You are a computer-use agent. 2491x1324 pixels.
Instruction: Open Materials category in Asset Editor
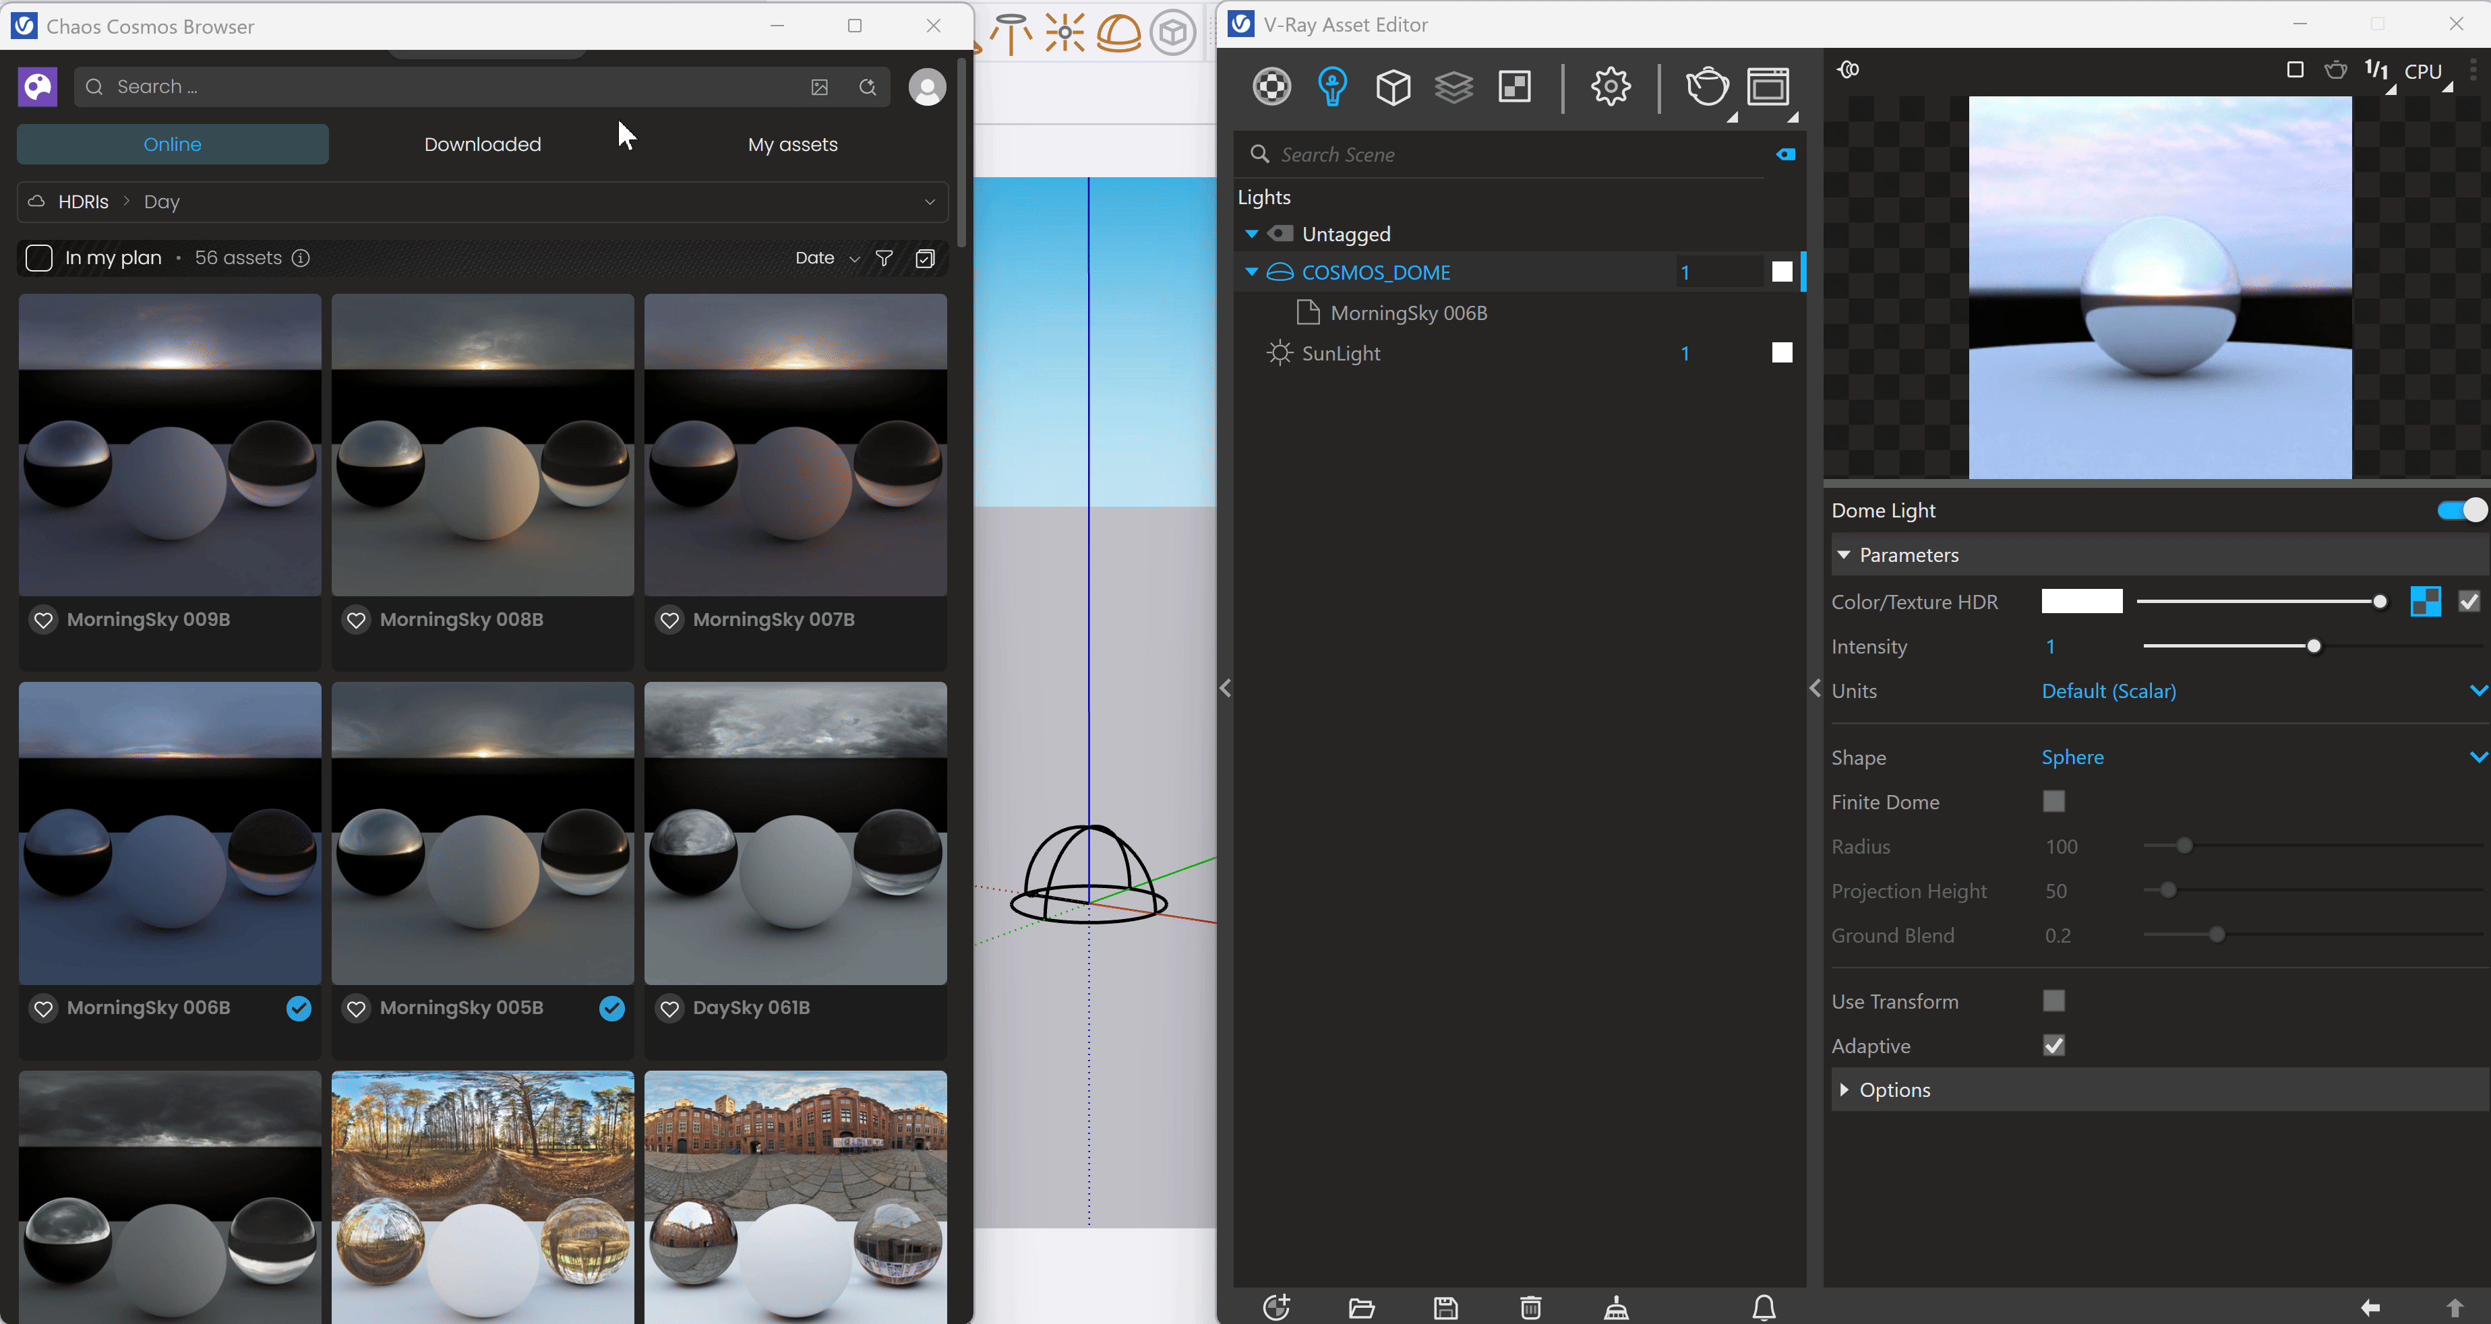tap(1271, 87)
